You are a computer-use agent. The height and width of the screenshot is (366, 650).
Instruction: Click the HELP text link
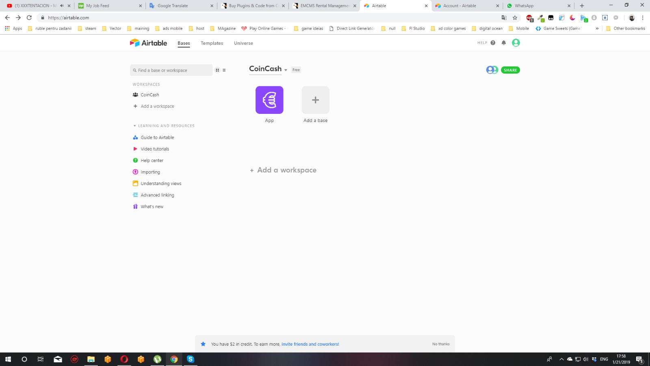click(x=482, y=43)
